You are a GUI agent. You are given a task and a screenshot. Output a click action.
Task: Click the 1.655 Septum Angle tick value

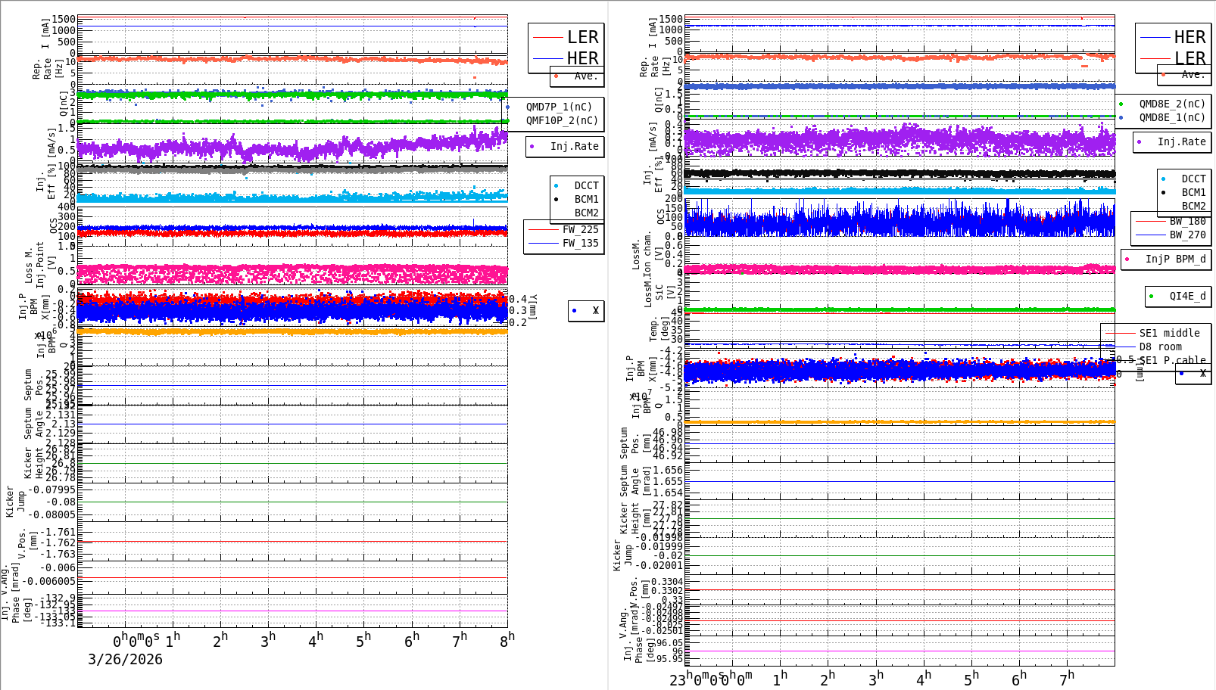pos(668,481)
